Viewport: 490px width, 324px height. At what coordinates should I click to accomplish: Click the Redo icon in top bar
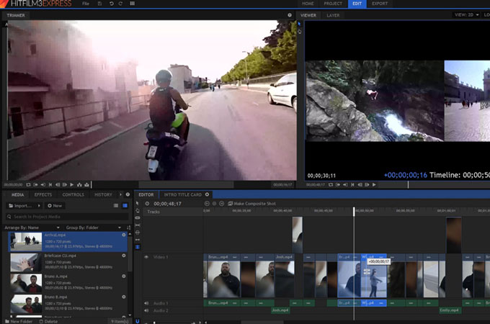tap(120, 4)
